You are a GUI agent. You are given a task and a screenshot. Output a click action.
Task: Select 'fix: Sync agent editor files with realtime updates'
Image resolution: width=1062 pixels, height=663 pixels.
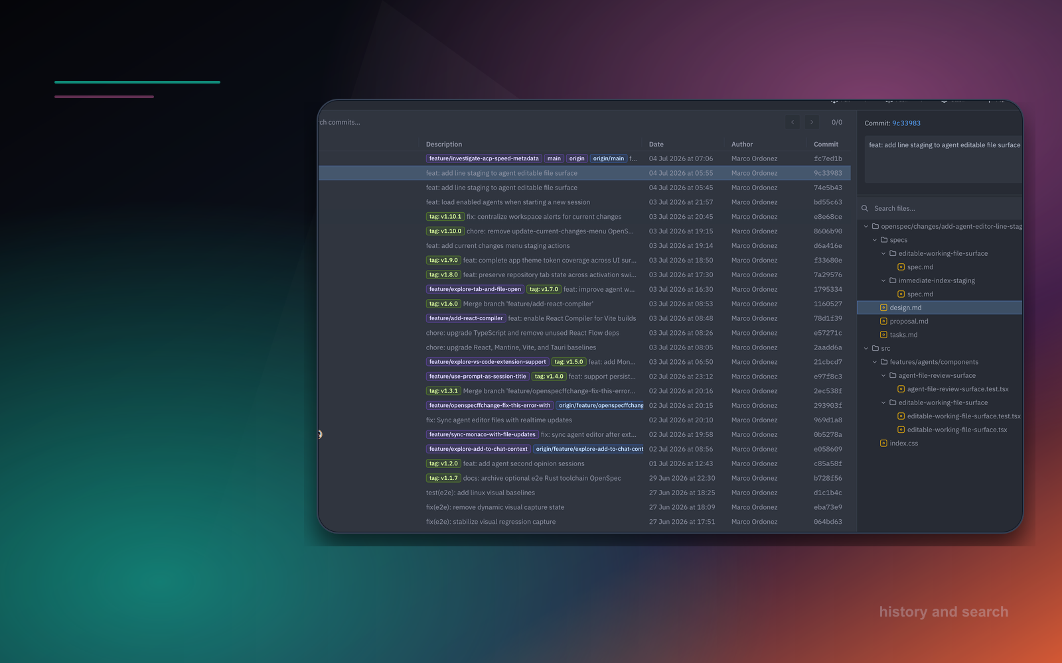click(x=584, y=420)
